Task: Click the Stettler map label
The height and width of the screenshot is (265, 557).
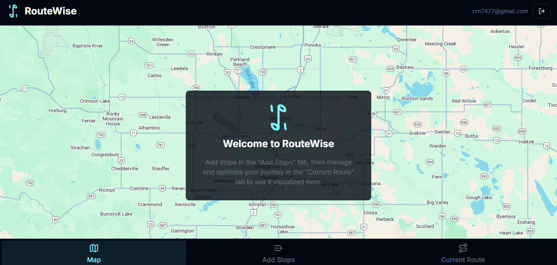Action: coord(442,133)
